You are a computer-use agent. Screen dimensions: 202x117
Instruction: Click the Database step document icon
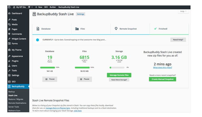38,29
